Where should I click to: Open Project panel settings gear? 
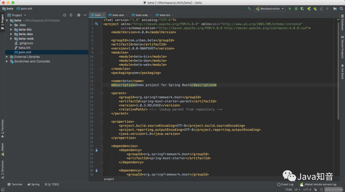(x=79, y=15)
